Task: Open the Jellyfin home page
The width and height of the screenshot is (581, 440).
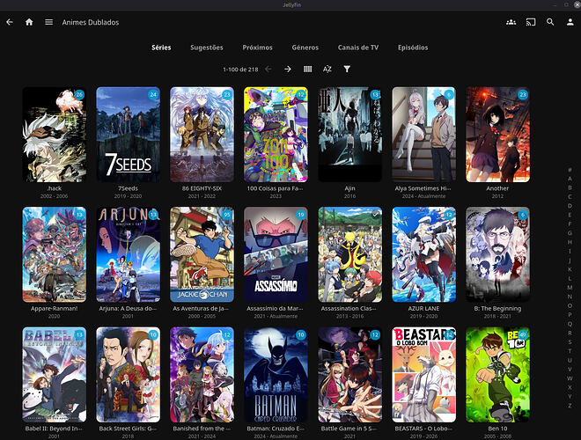Action: 29,22
